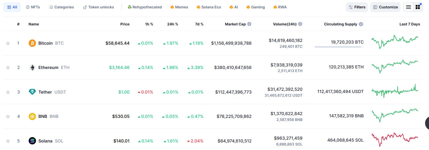Click Solana volume $963,271,459
The width and height of the screenshot is (429, 150).
click(288, 138)
